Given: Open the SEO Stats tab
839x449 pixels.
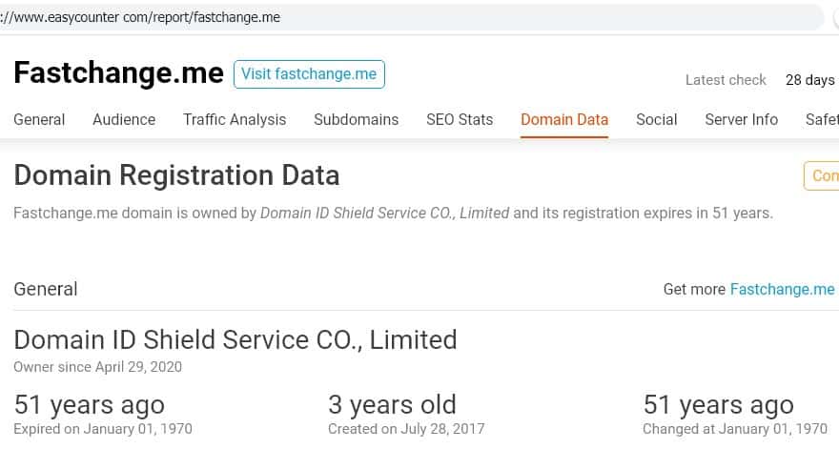Looking at the screenshot, I should pos(460,119).
